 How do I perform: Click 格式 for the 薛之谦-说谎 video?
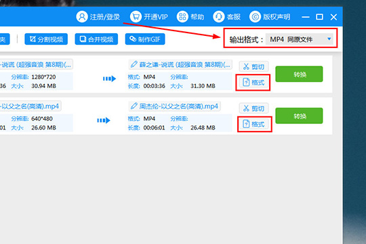(253, 83)
